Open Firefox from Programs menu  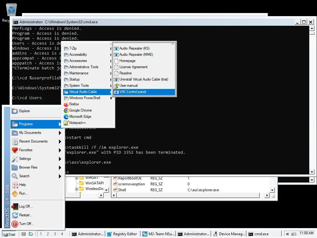(89, 104)
